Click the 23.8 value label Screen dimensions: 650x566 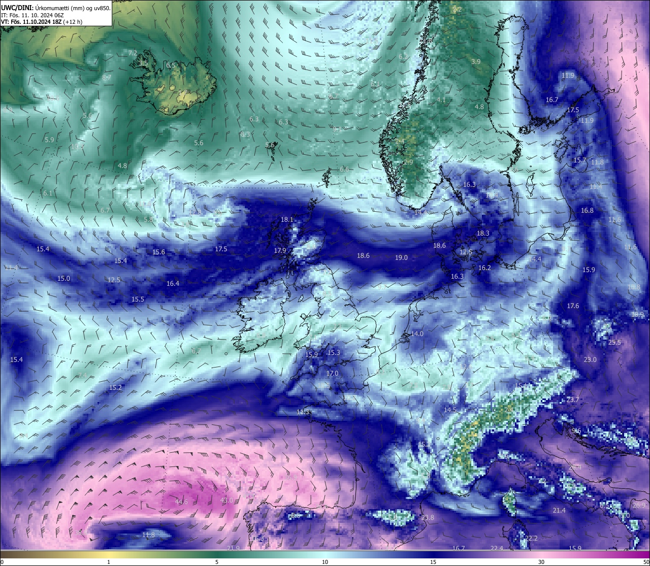428,517
